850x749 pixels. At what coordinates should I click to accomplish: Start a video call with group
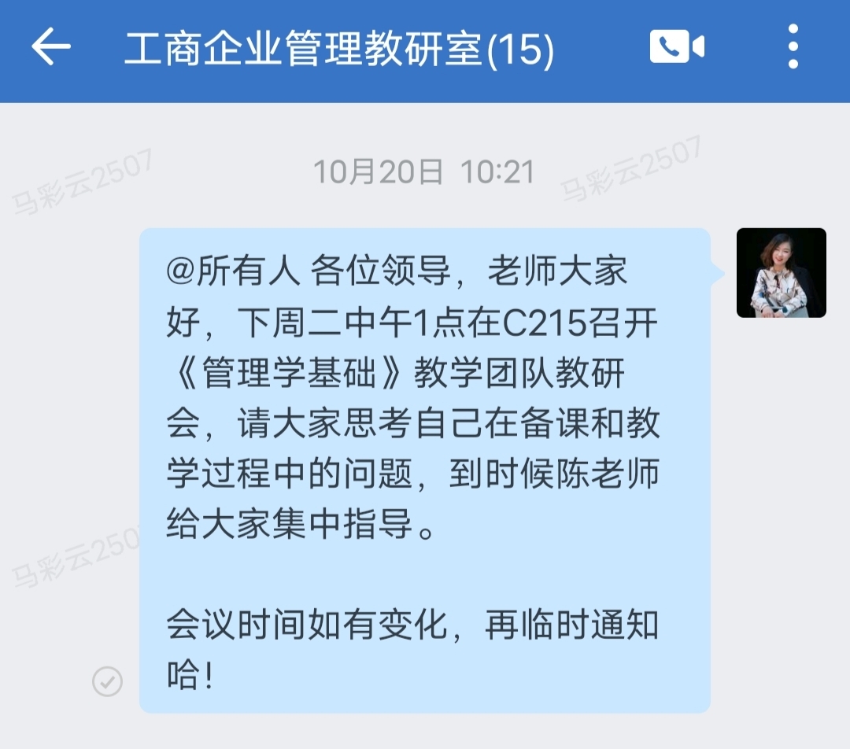pos(677,46)
